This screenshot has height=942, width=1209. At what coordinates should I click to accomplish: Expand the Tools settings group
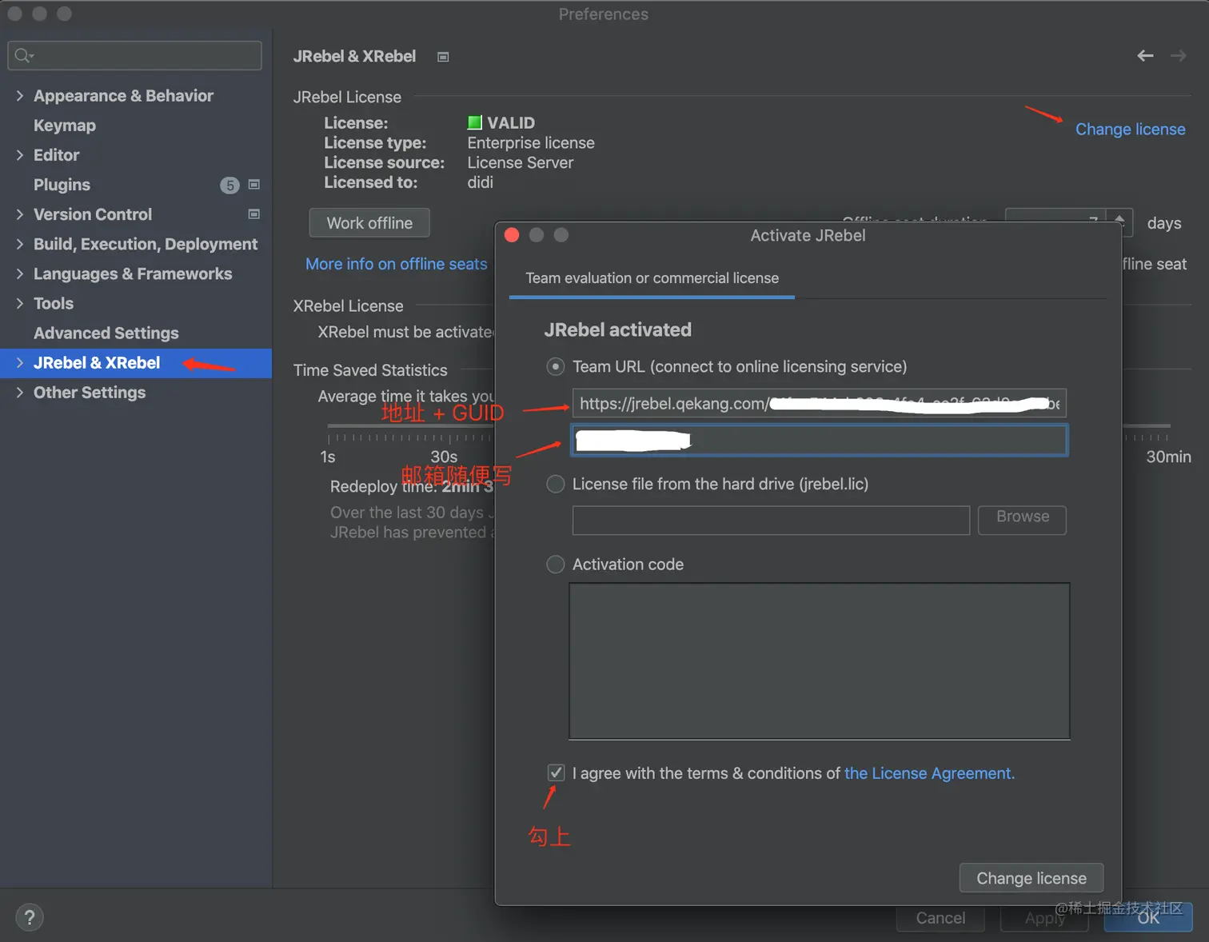(20, 303)
